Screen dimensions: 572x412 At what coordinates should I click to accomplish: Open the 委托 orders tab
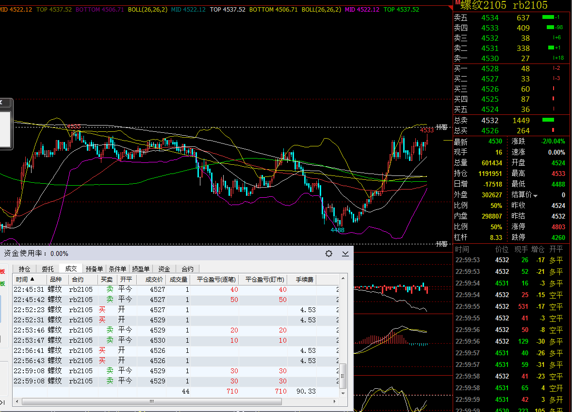coord(48,269)
